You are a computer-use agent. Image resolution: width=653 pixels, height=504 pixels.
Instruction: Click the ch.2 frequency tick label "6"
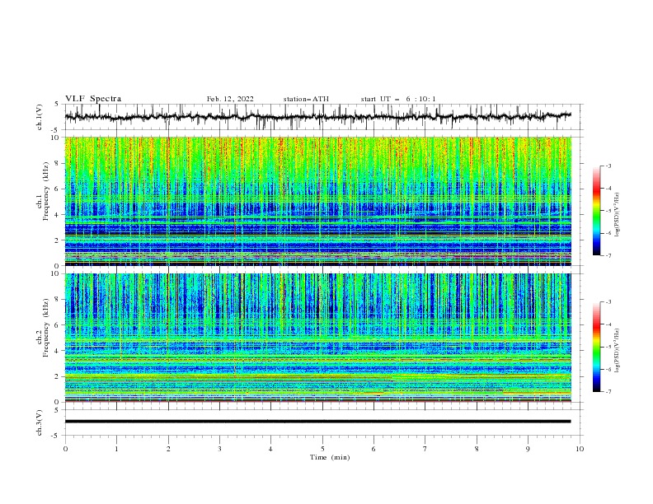coord(58,325)
